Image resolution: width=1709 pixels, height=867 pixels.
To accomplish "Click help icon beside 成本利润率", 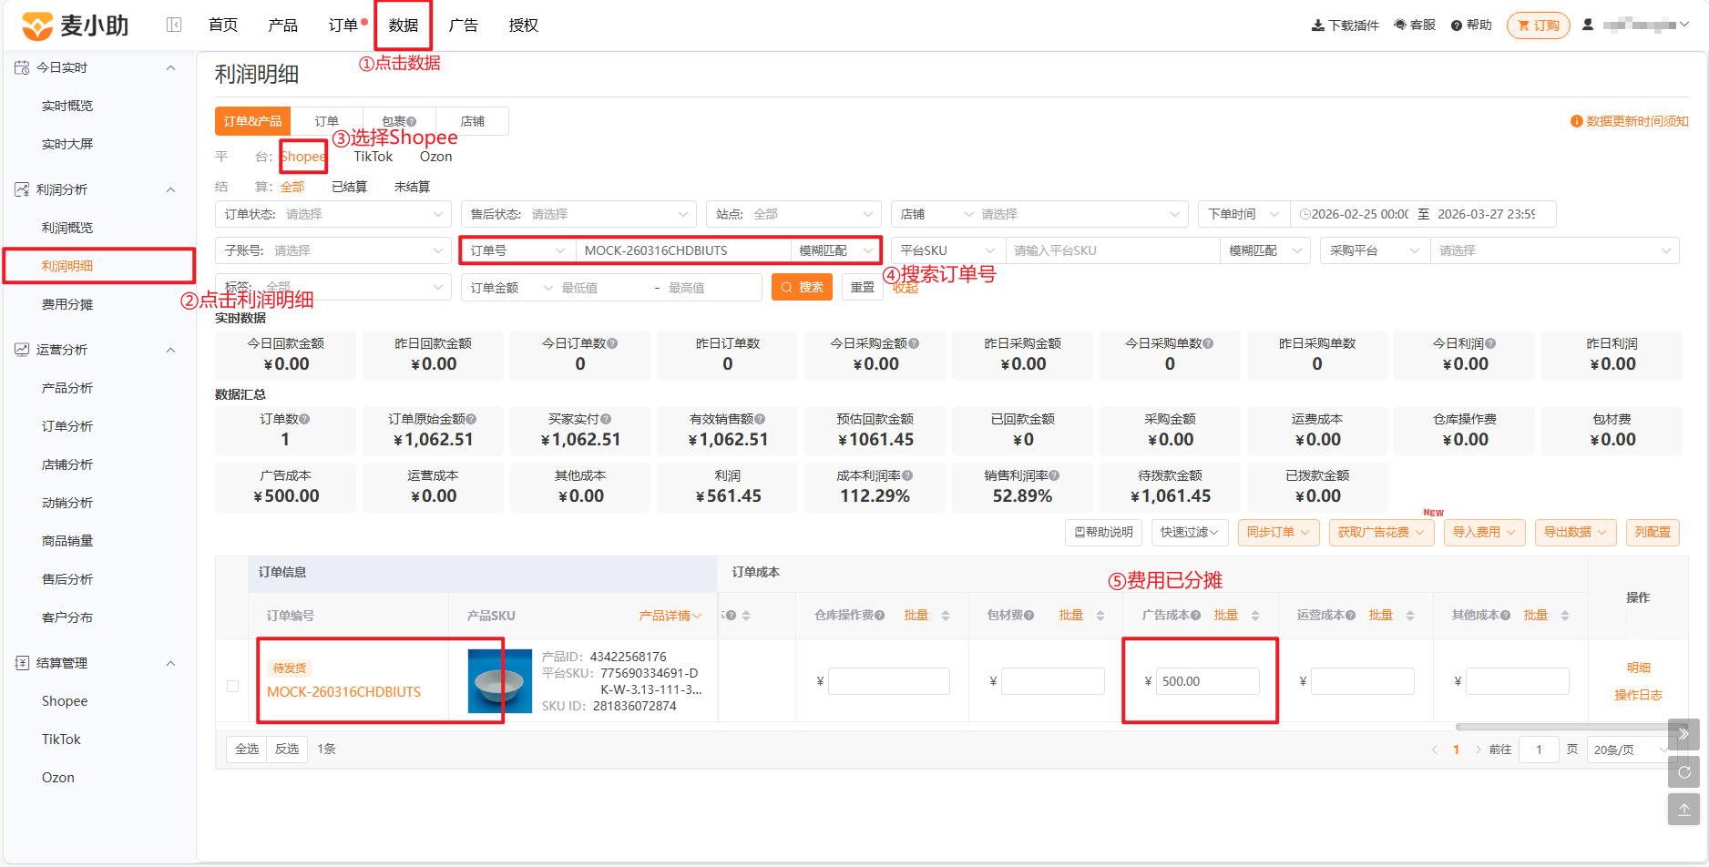I will click(x=907, y=475).
